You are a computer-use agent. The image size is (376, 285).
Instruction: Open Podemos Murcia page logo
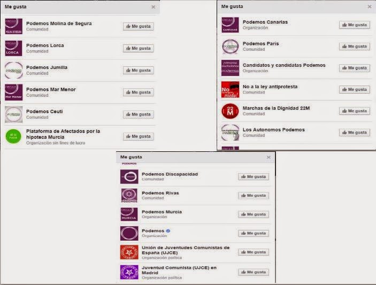129,214
